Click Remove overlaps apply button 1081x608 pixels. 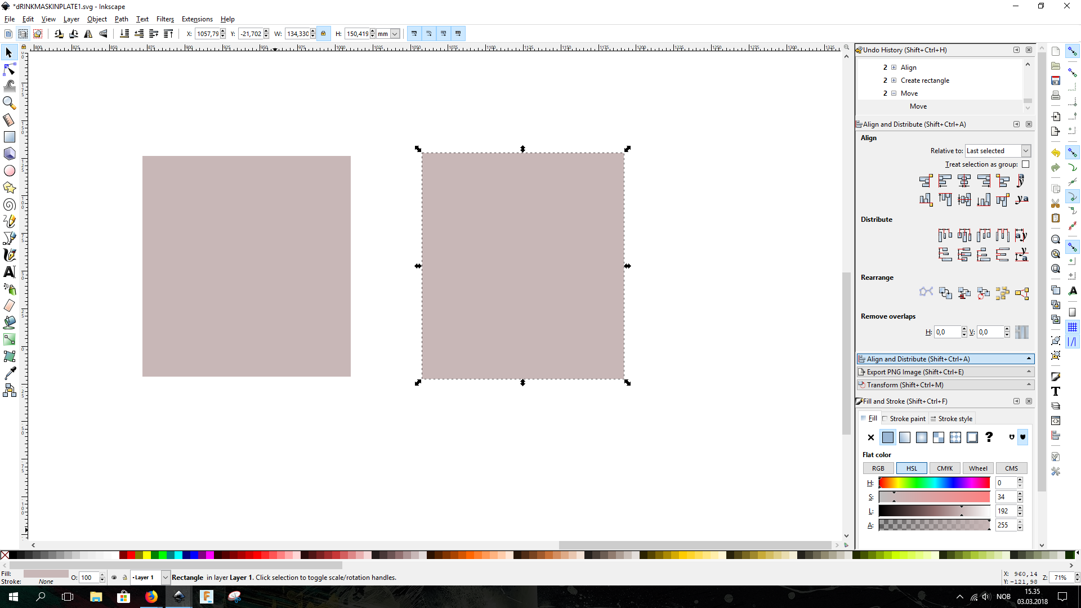pyautogui.click(x=1022, y=332)
